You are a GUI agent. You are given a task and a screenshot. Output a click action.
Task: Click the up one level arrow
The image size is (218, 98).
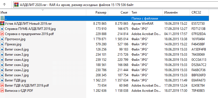click(x=4, y=5)
